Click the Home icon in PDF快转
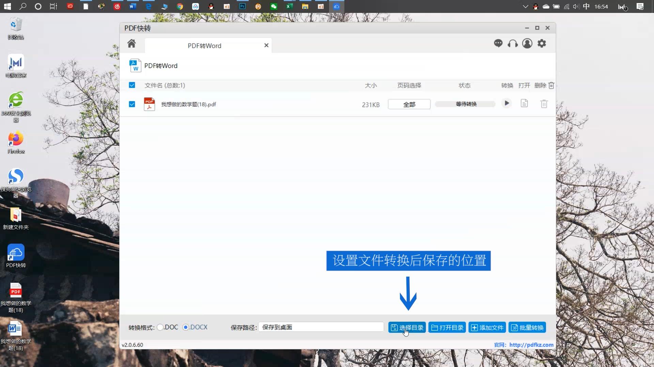Screen dimensions: 654x367 pos(131,43)
